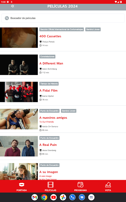Viewport: 126px width, 202px height.
Task: Select the Constelaciones category tag
Action: pyautogui.click(x=47, y=57)
